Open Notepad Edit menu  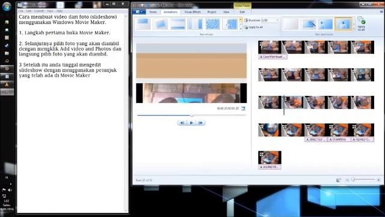click(x=29, y=11)
